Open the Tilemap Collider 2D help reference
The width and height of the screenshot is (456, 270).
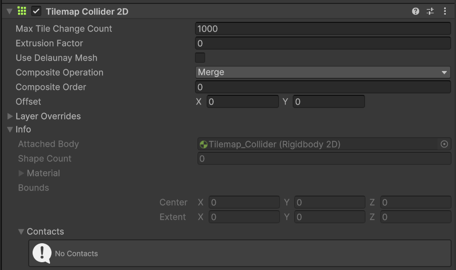coord(416,11)
